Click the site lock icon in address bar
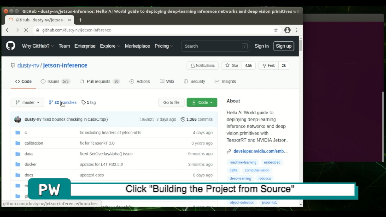This screenshot has height=217, width=386. click(37, 30)
